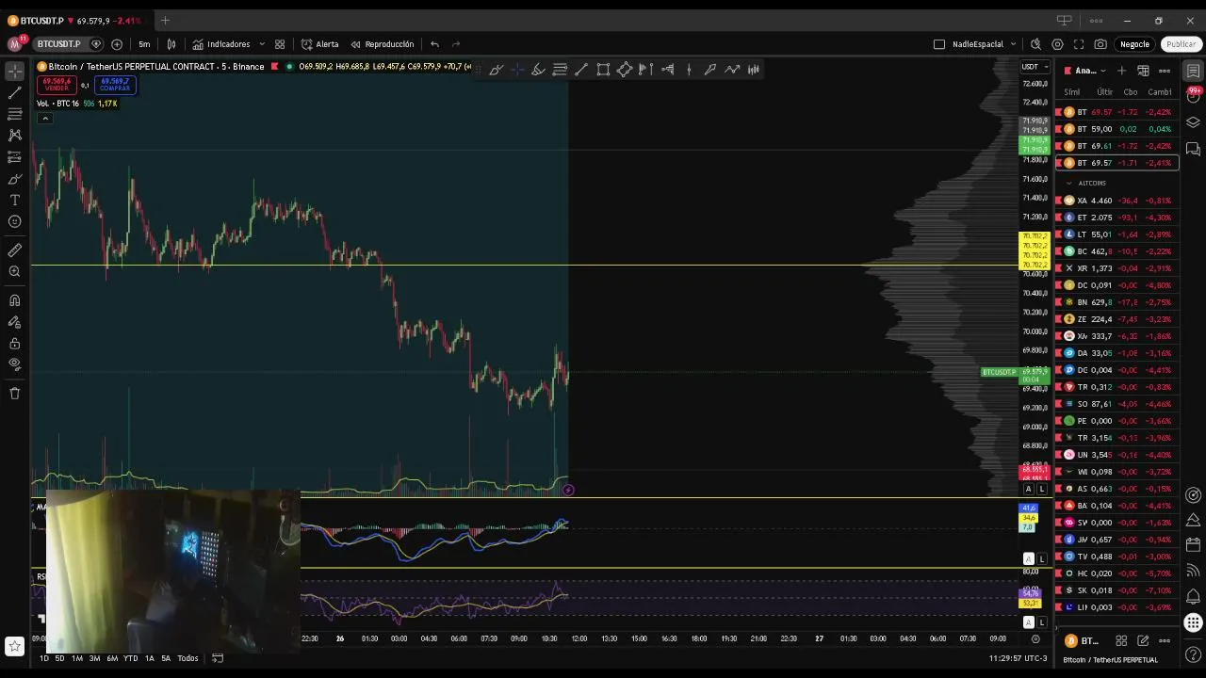Select the Todos date range
Image resolution: width=1206 pixels, height=678 pixels.
pos(187,658)
